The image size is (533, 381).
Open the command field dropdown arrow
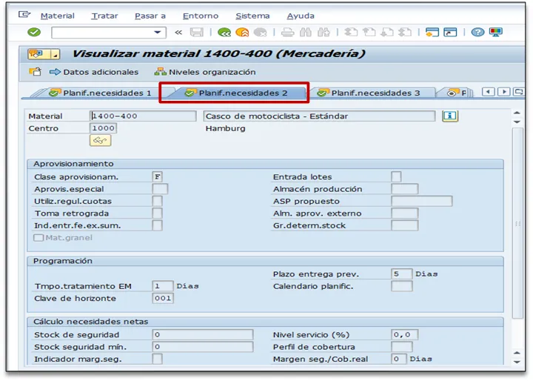click(158, 32)
